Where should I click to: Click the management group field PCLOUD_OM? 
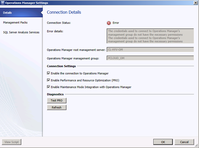pyautogui.click(x=150, y=58)
